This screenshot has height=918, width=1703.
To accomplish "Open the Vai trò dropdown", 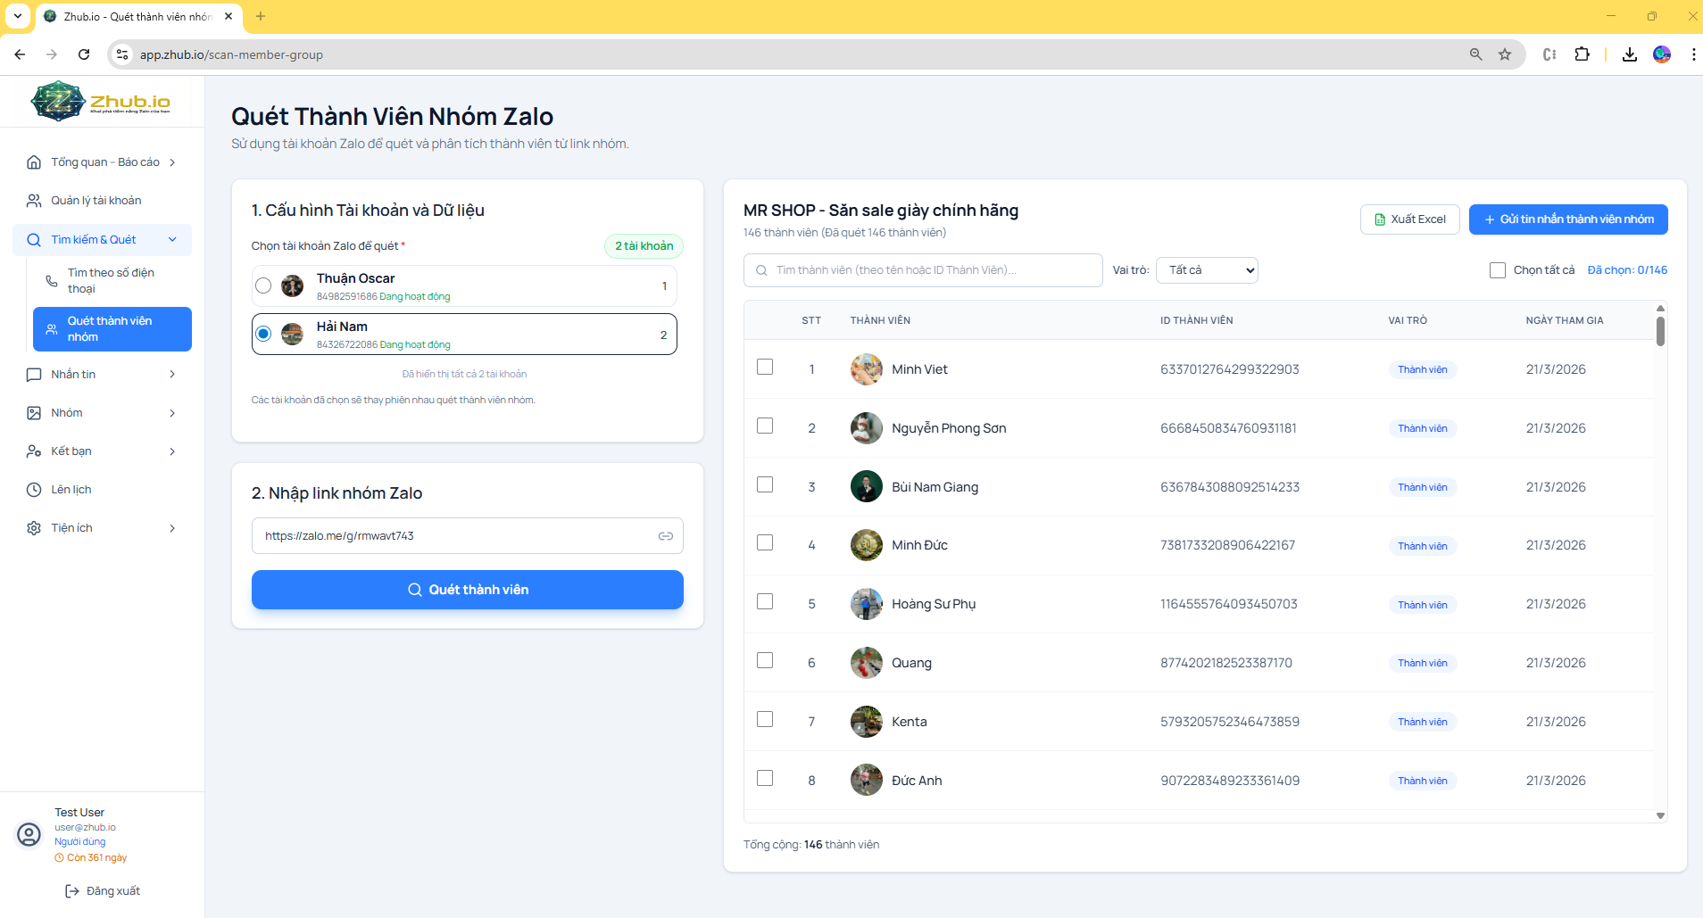I will (x=1206, y=270).
